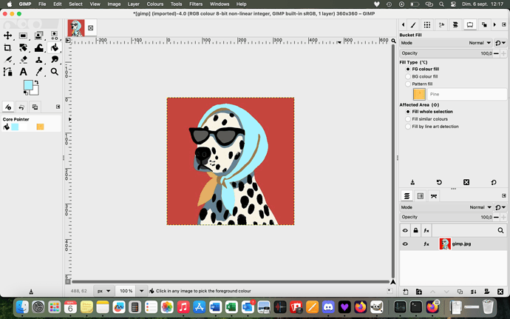510x319 pixels.
Task: Select the Foreground Select tool
Action: pos(38,36)
